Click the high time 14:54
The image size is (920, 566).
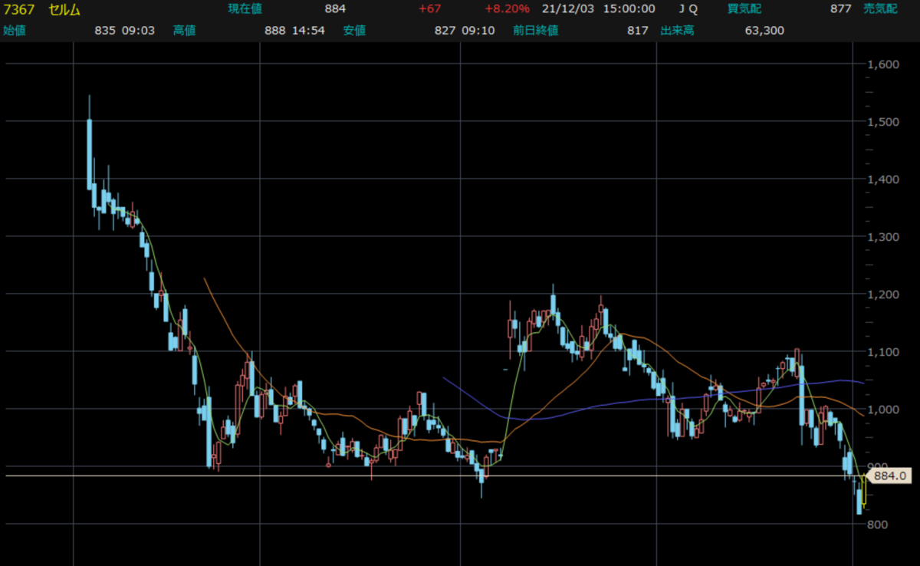tap(307, 31)
